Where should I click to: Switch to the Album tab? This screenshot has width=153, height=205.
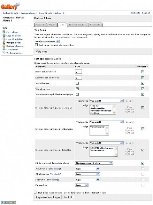(52, 25)
